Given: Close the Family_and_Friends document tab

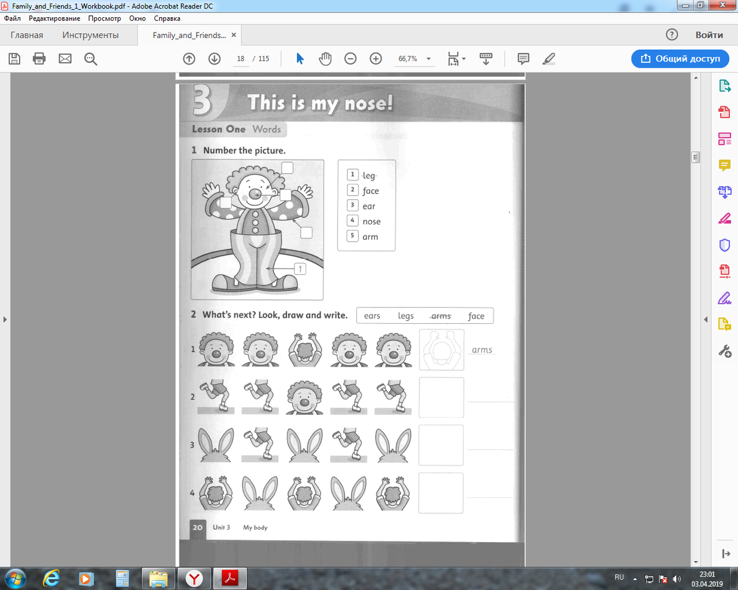Looking at the screenshot, I should pos(234,35).
